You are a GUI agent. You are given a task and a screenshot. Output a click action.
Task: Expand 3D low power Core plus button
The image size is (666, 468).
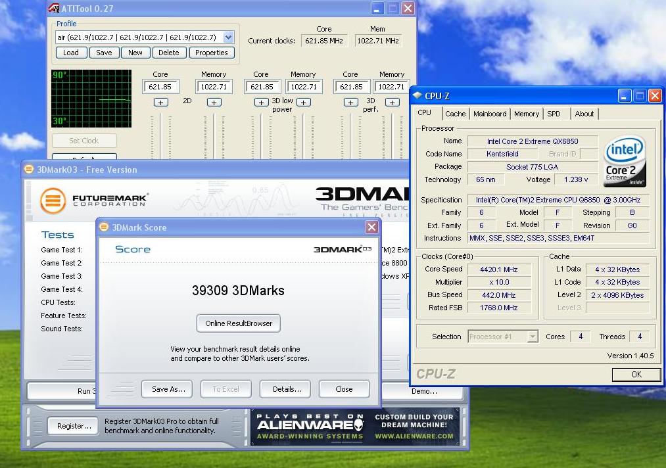click(x=261, y=103)
